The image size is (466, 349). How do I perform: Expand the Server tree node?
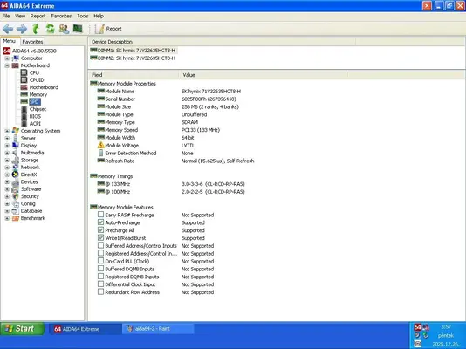click(7, 139)
